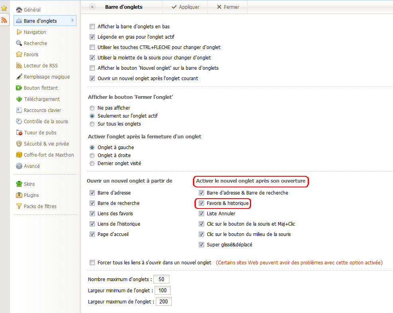Open the RSS feed sidebar icon

[4, 20]
